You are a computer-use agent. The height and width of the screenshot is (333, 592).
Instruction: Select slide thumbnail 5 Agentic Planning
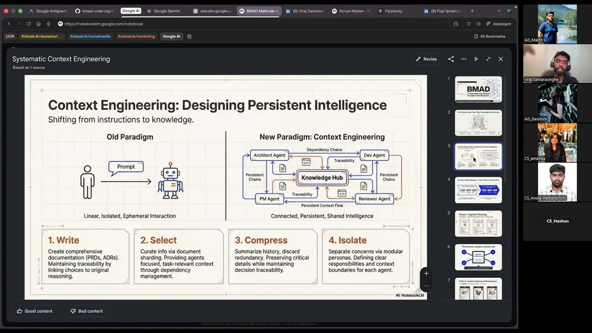(x=478, y=224)
